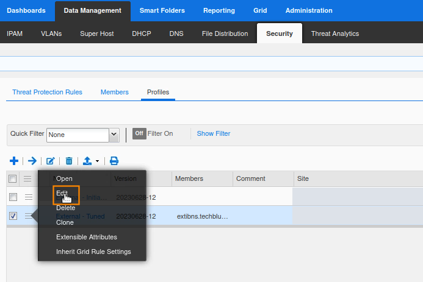Viewport: 423px width, 282px height.
Task: Expand the Export options arrow
Action: [98, 161]
